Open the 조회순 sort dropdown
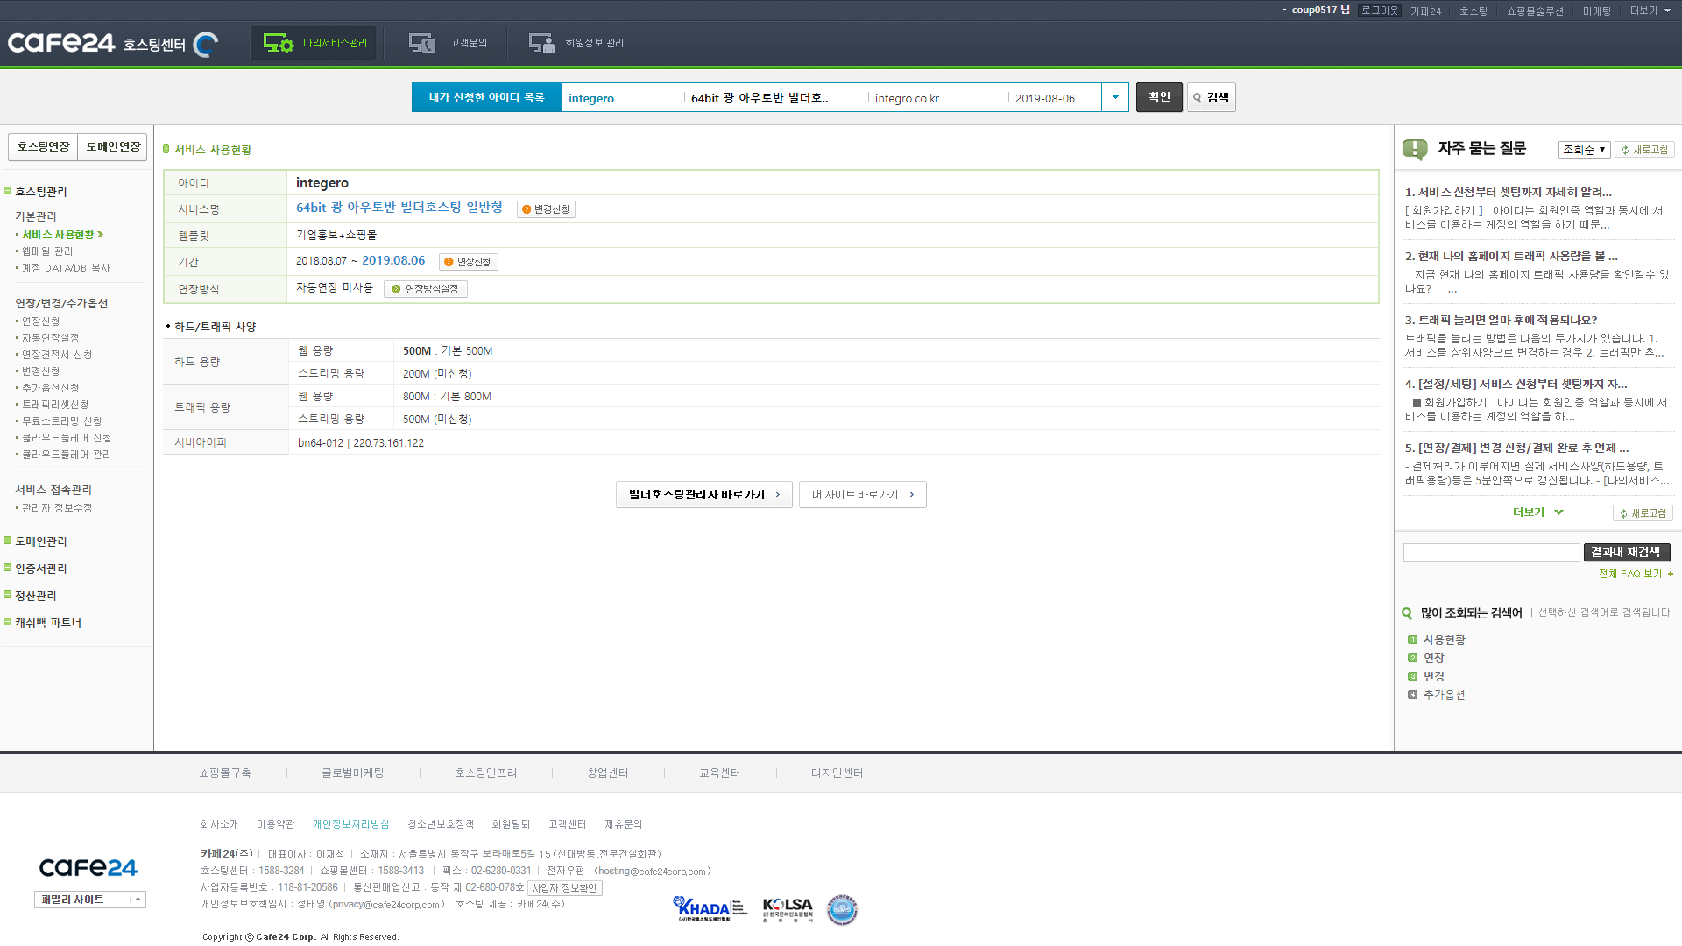The width and height of the screenshot is (1682, 946). (1584, 150)
